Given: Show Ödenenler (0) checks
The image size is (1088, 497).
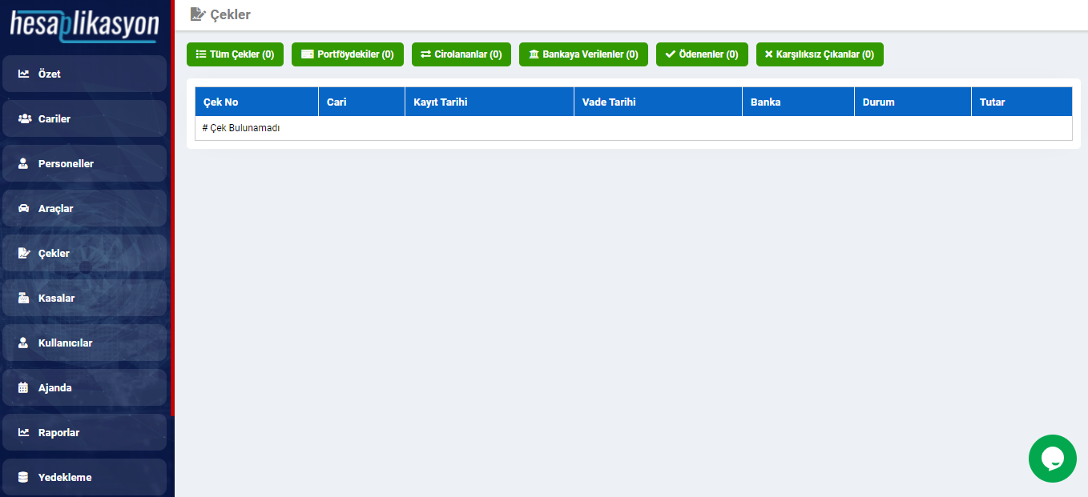Looking at the screenshot, I should coord(702,54).
